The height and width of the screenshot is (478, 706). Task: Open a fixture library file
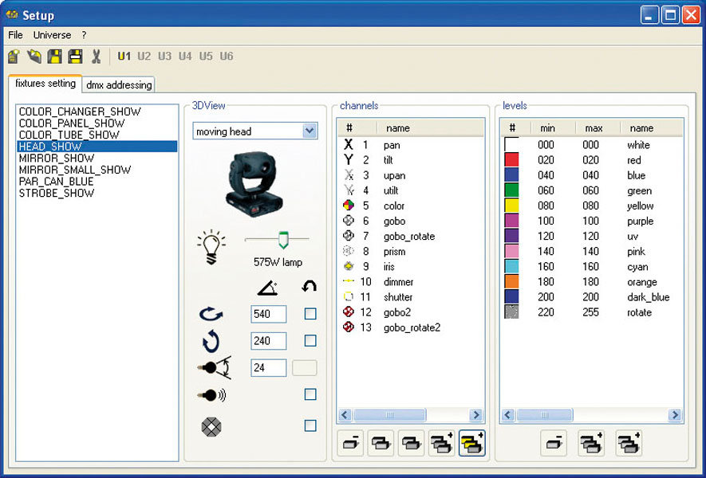coord(35,57)
